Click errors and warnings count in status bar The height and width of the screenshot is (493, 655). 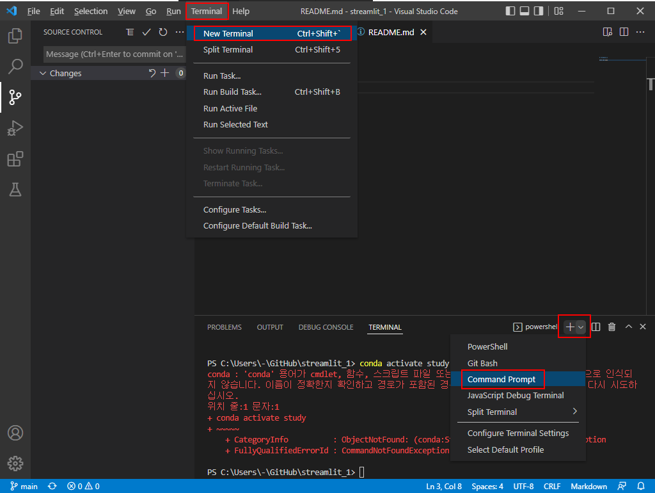83,487
